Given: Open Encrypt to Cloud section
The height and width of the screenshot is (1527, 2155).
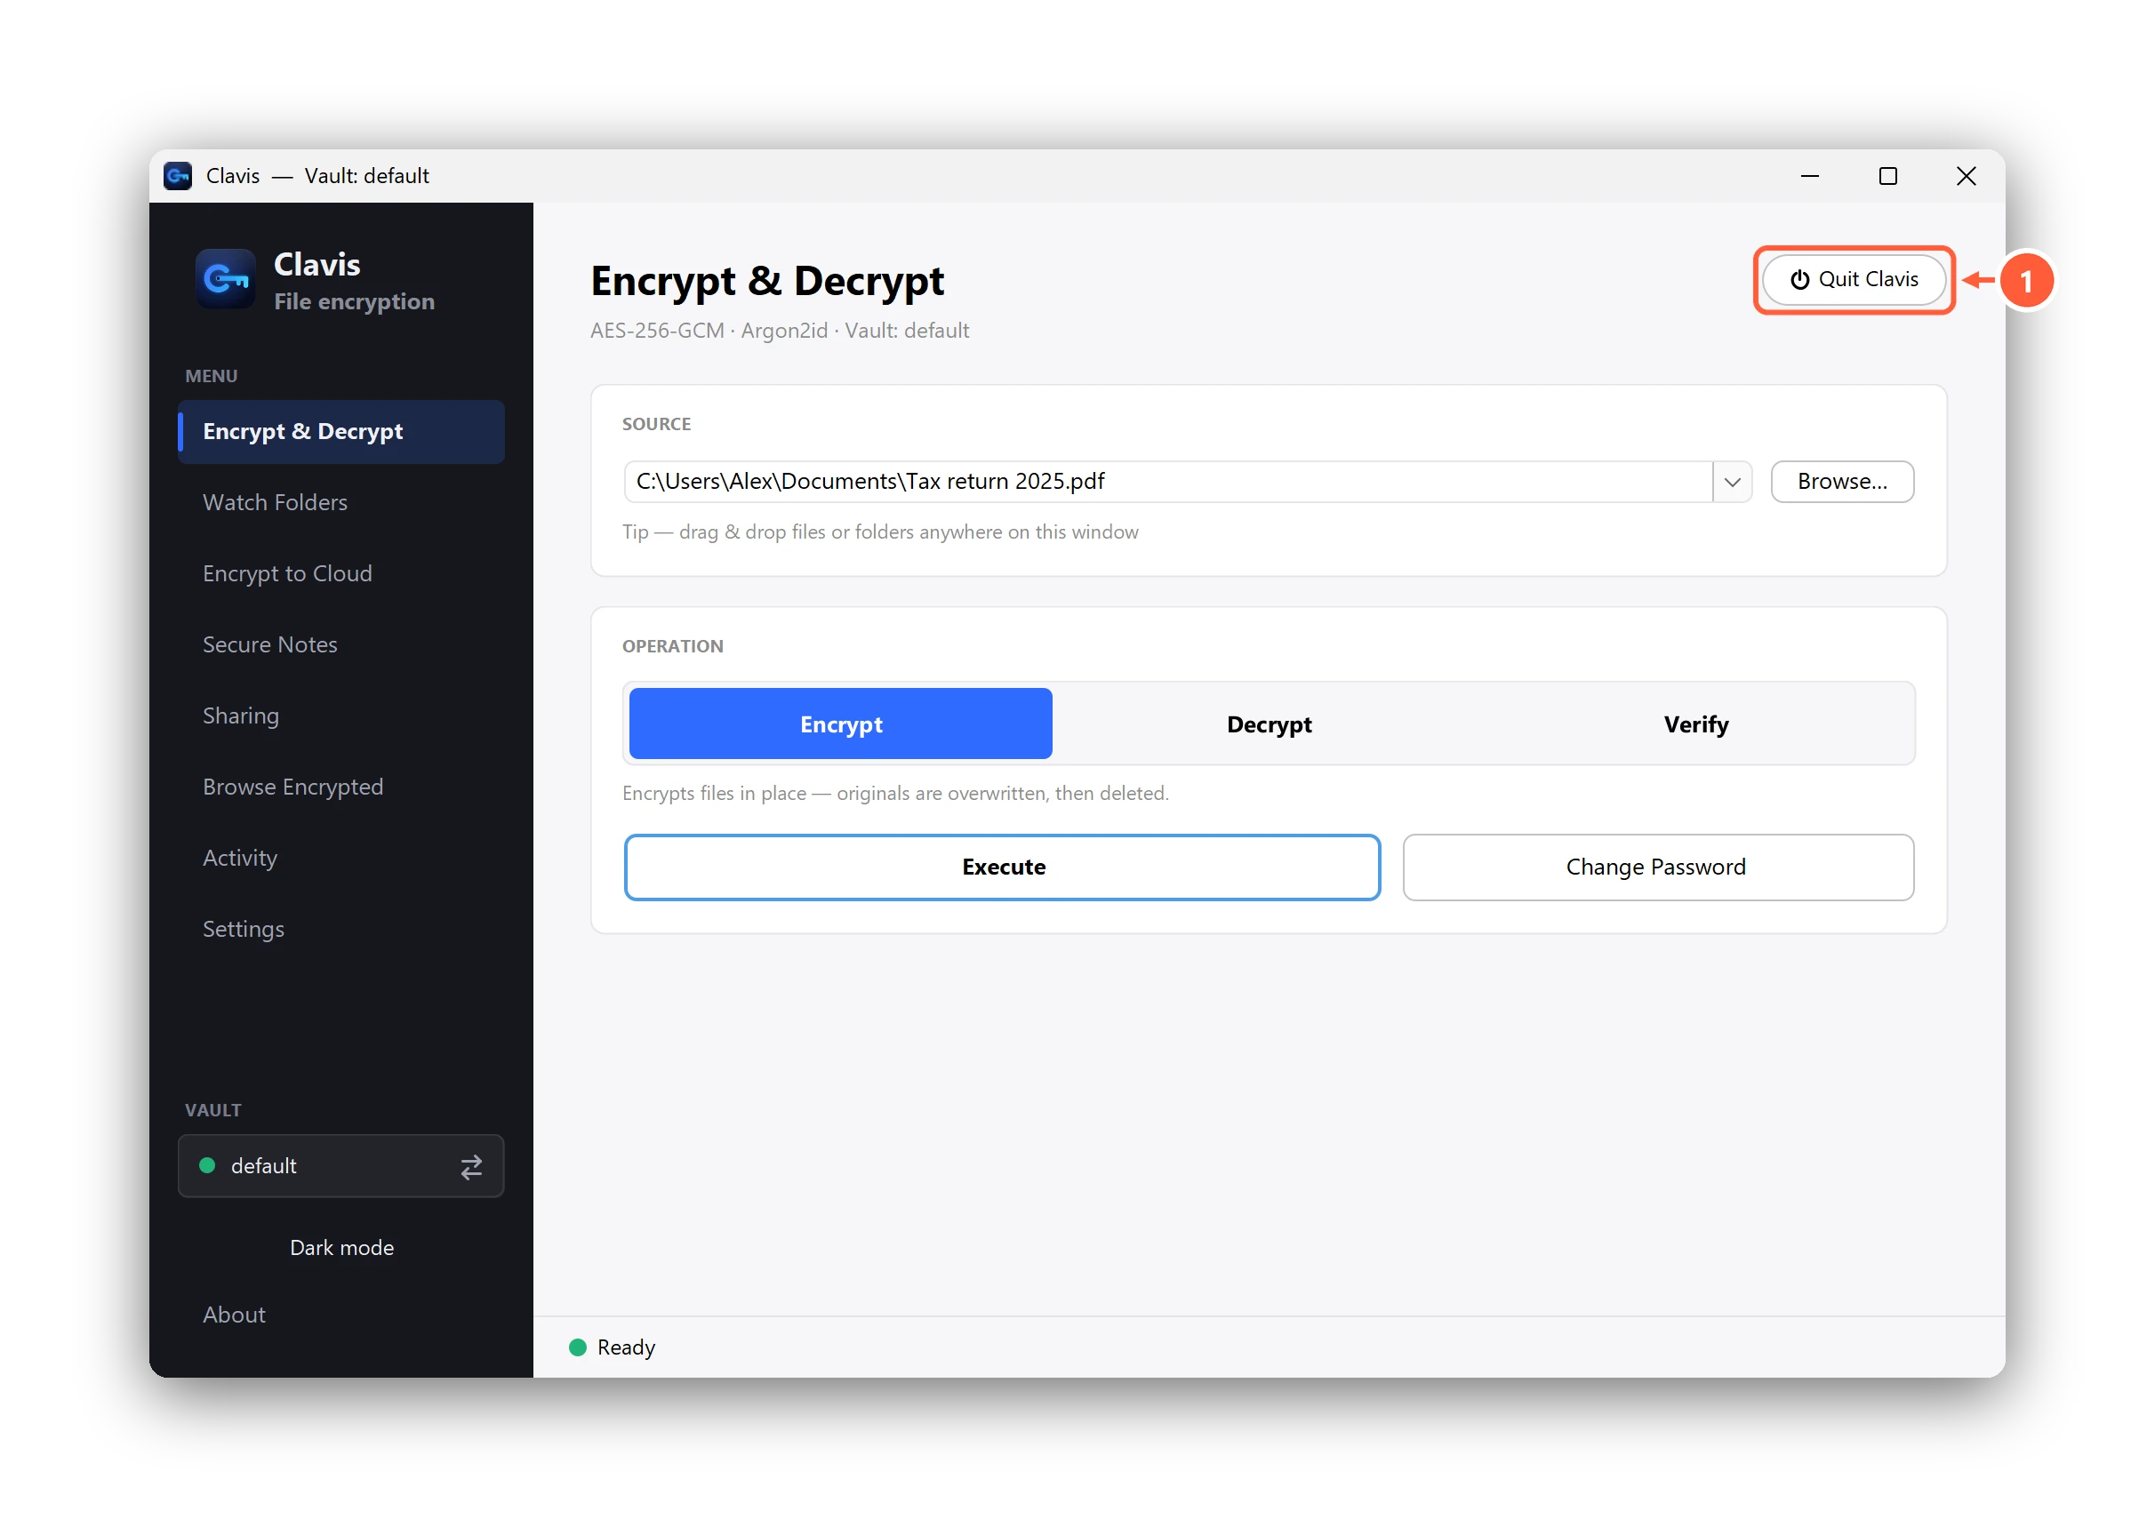Looking at the screenshot, I should click(340, 573).
